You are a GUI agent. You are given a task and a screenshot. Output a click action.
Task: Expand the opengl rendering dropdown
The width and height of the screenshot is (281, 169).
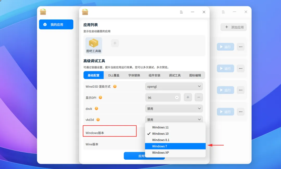click(x=174, y=86)
